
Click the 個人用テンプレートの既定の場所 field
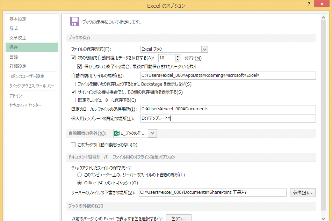(228, 118)
